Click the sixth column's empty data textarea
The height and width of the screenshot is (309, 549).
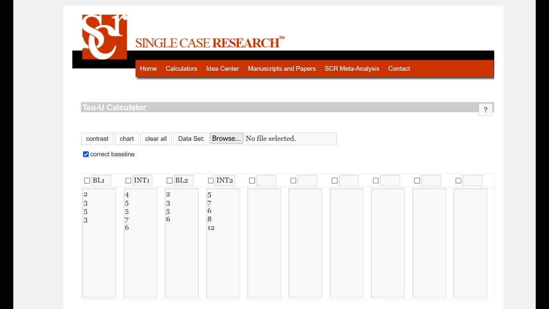coord(305,243)
